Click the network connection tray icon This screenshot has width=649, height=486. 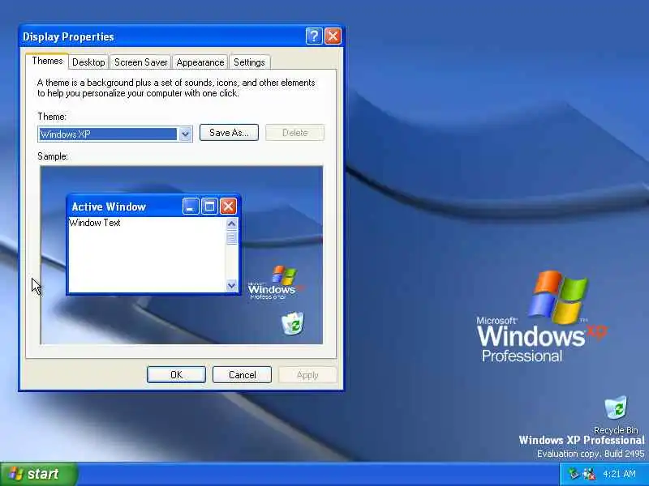(x=574, y=474)
